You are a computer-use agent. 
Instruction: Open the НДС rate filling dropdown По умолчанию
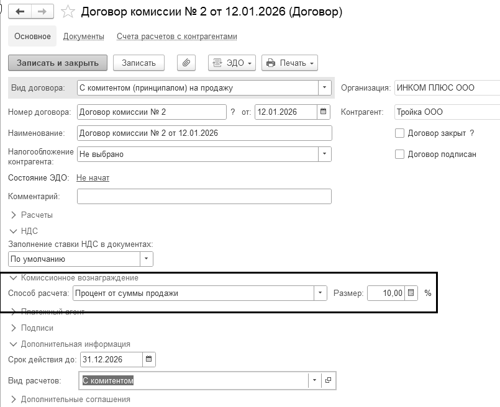point(147,259)
